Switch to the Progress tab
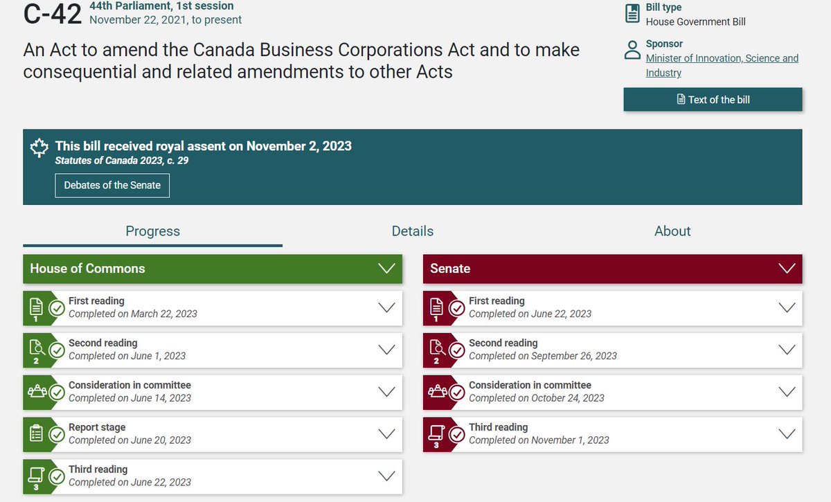The width and height of the screenshot is (831, 502). 152,231
